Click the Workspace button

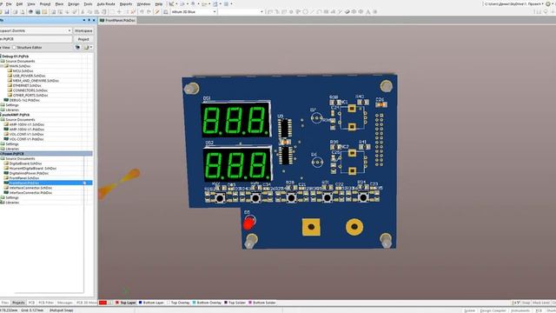[x=83, y=31]
